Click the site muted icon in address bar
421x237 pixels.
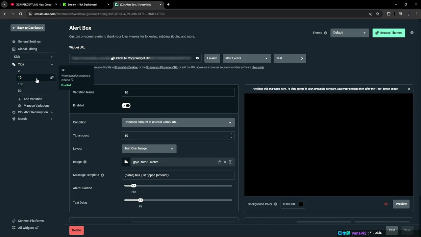[370, 14]
